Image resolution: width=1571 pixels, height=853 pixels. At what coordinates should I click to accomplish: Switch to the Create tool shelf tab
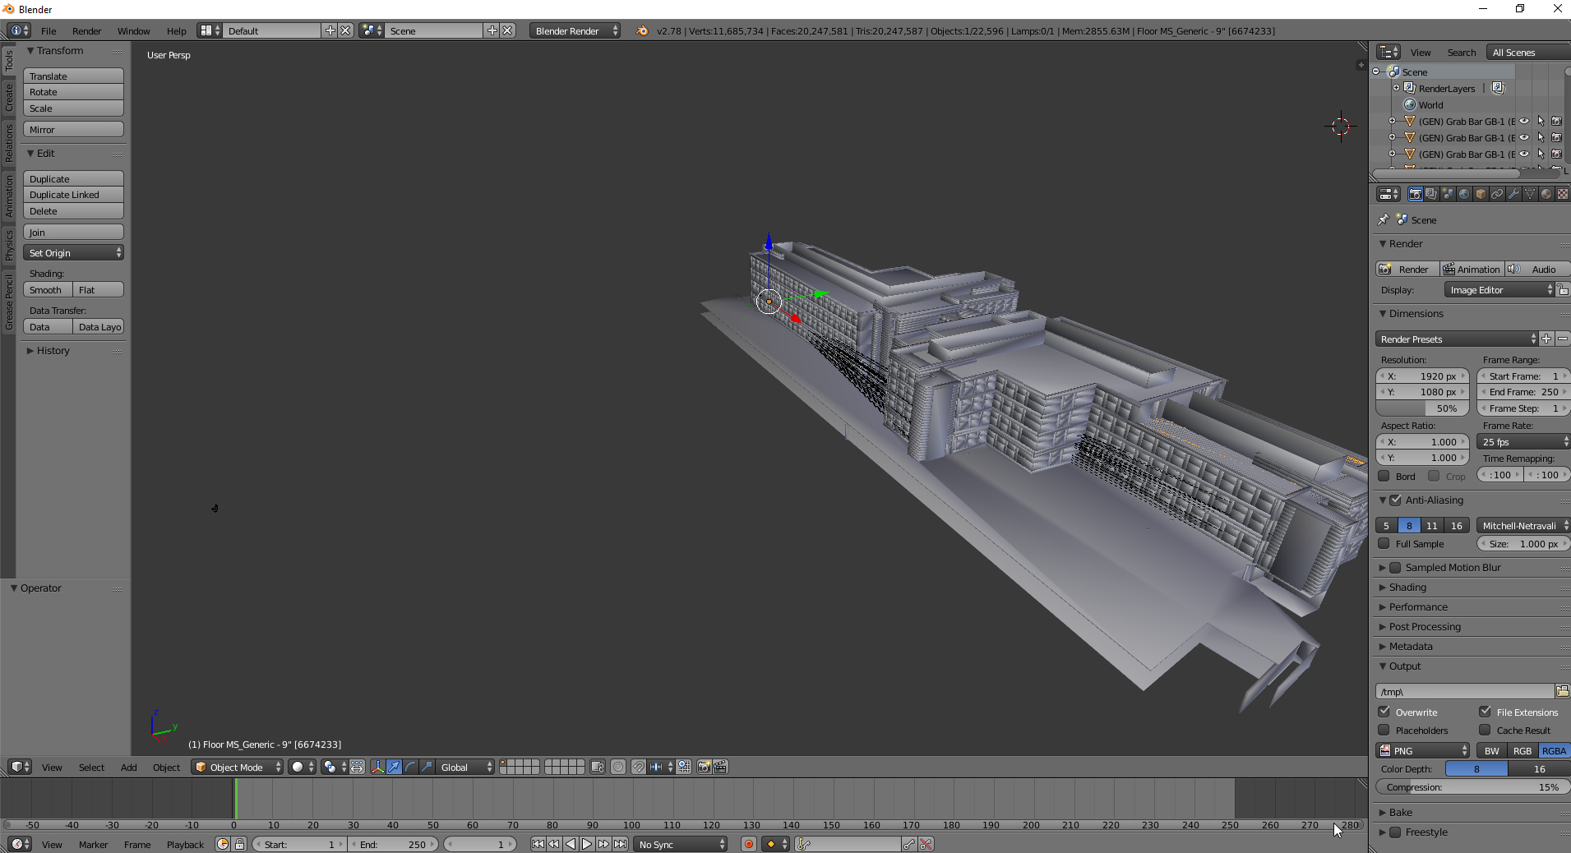(x=8, y=97)
